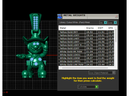Viewport: 129px width, 96px height.
Task: Click the 13.84 DWT value
Action: coord(101,39)
